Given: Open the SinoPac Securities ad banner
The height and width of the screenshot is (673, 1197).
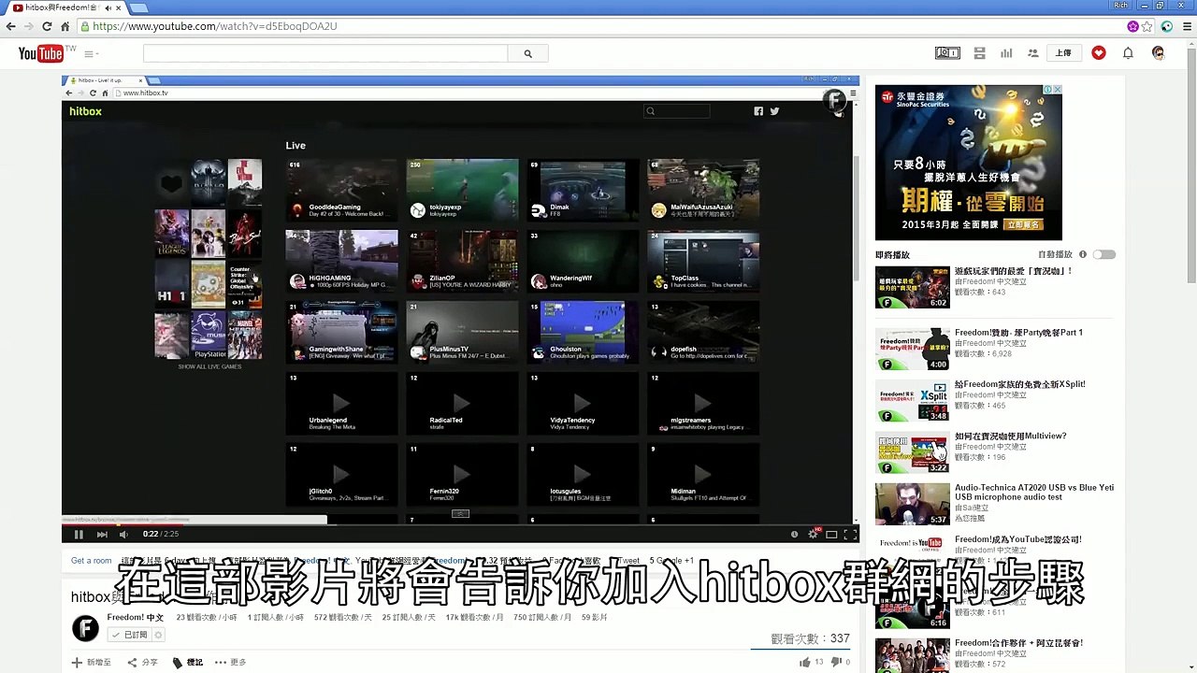Looking at the screenshot, I should [969, 163].
